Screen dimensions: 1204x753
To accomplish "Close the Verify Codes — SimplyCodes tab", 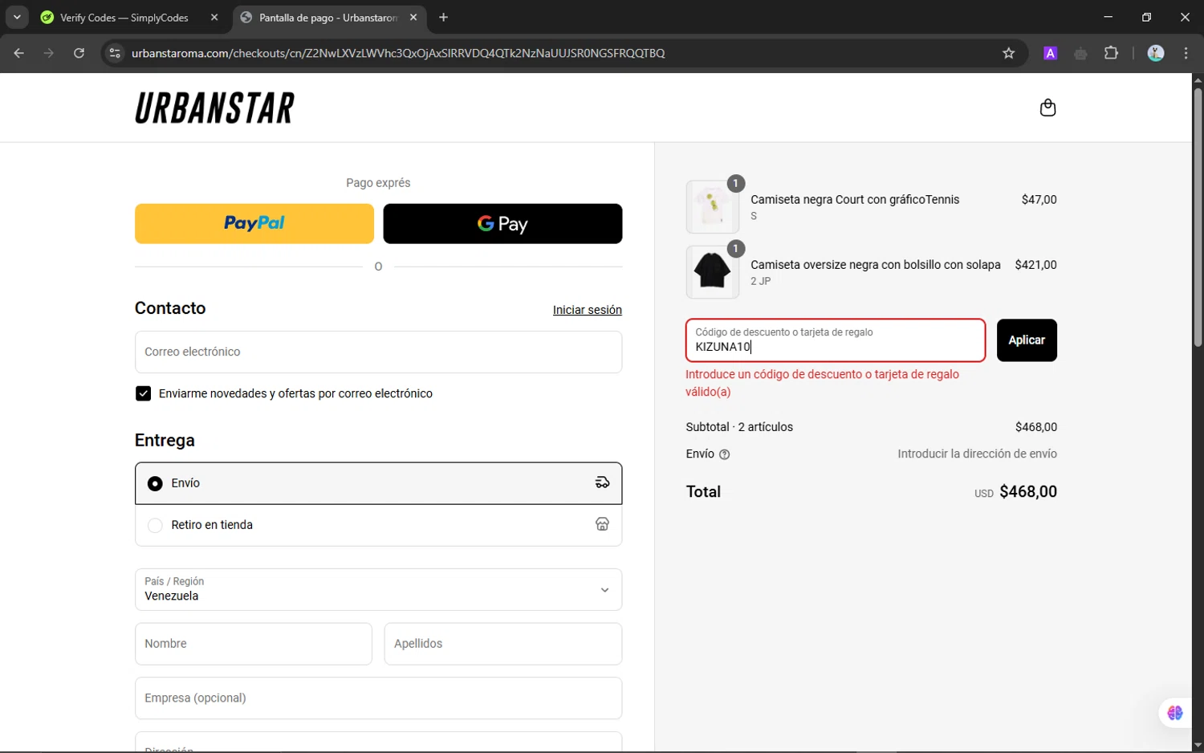I will (214, 18).
